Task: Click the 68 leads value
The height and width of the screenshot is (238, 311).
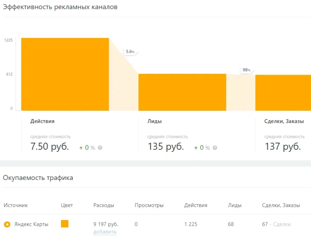Action: click(231, 224)
